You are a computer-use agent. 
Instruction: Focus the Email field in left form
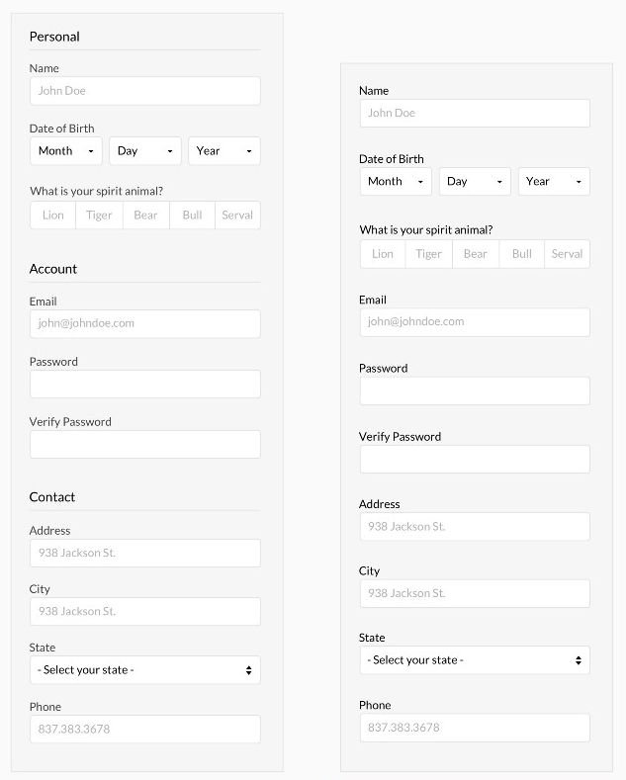145,323
